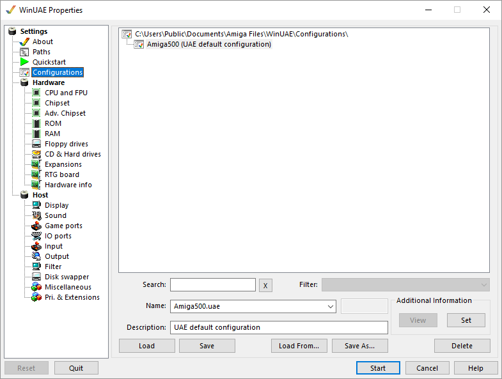502x379 pixels.
Task: Delete the selected configuration
Action: pyautogui.click(x=462, y=346)
